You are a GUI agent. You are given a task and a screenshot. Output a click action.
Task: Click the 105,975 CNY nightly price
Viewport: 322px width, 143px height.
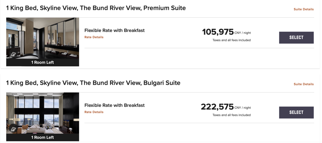(x=218, y=32)
